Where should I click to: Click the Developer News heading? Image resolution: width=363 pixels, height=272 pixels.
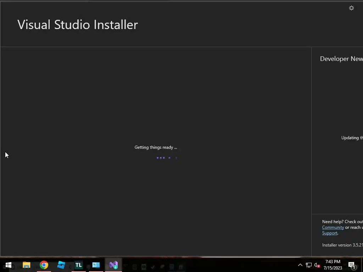[x=341, y=59]
